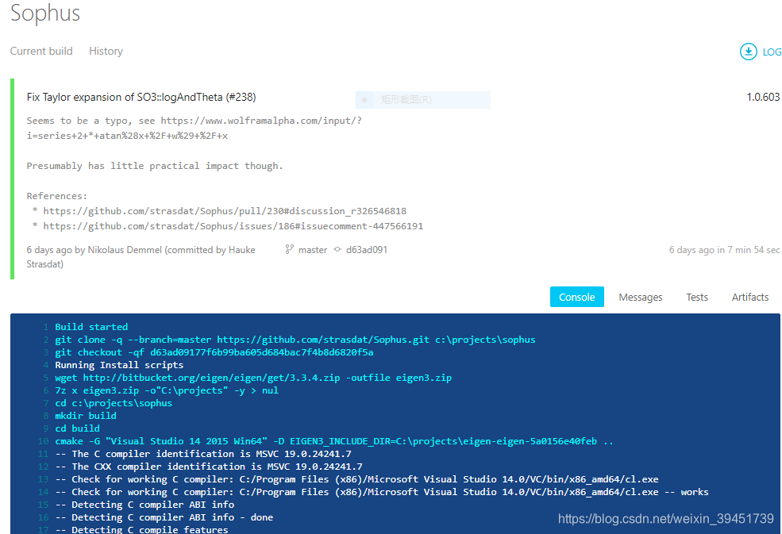Click the '7z x eigen3.zip' console line
The width and height of the screenshot is (782, 534).
(x=167, y=390)
